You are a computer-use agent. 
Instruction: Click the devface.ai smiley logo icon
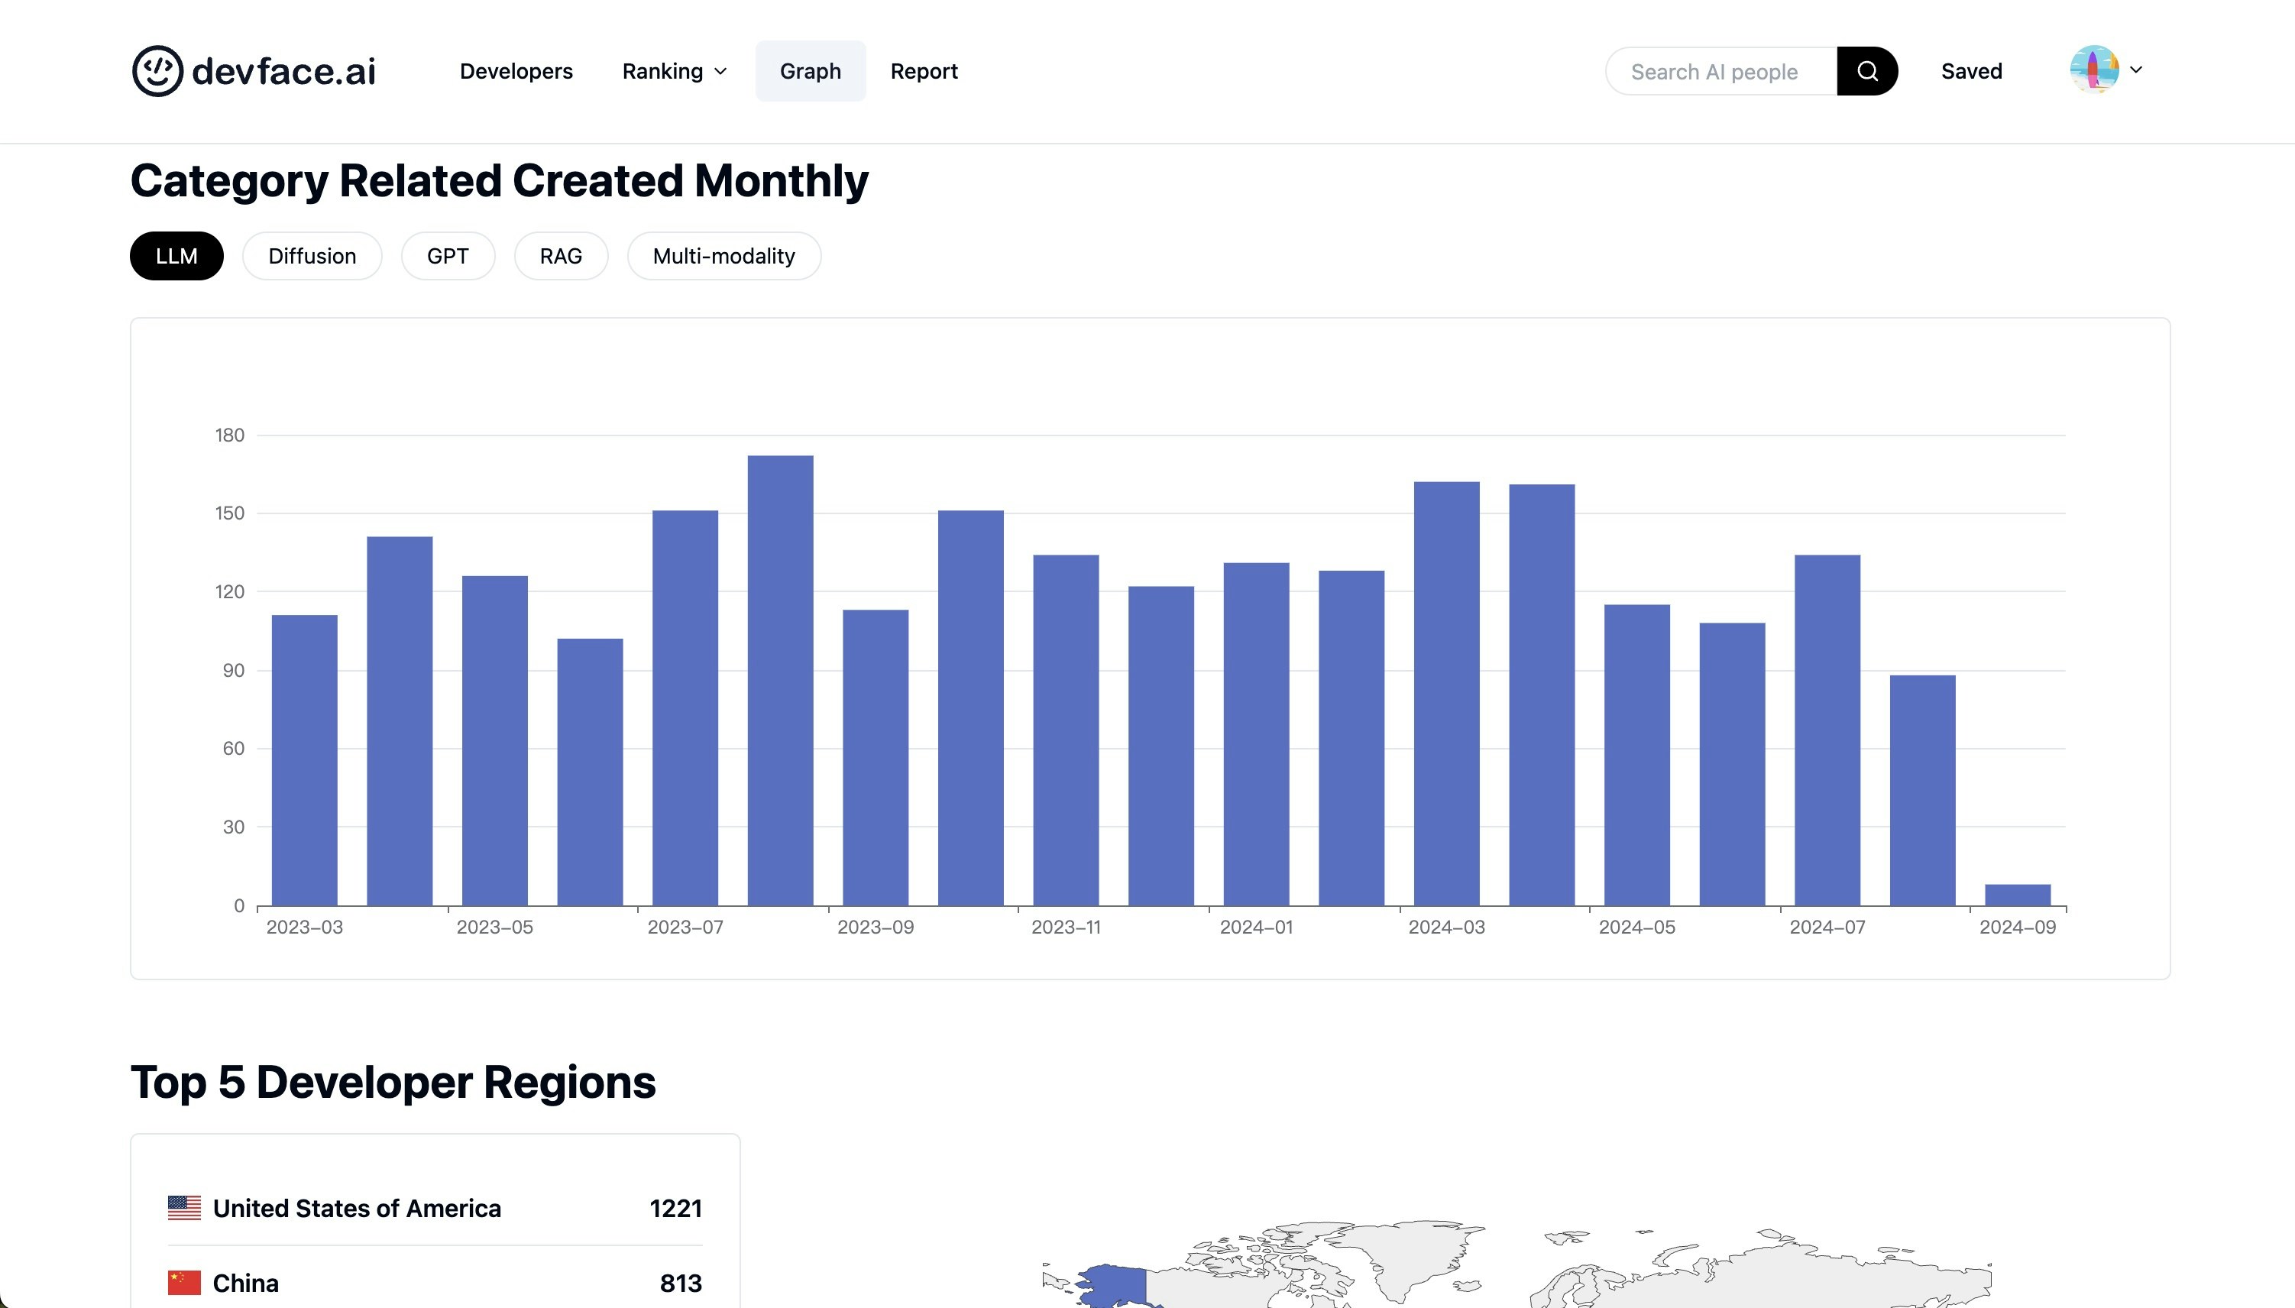[157, 71]
